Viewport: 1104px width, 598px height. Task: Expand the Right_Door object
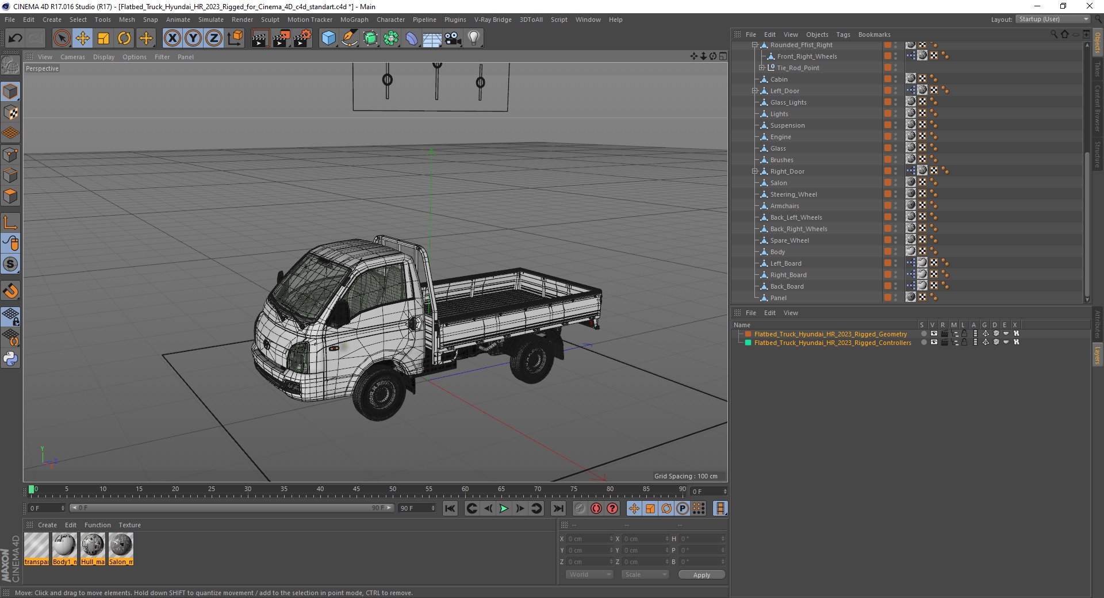tap(754, 171)
